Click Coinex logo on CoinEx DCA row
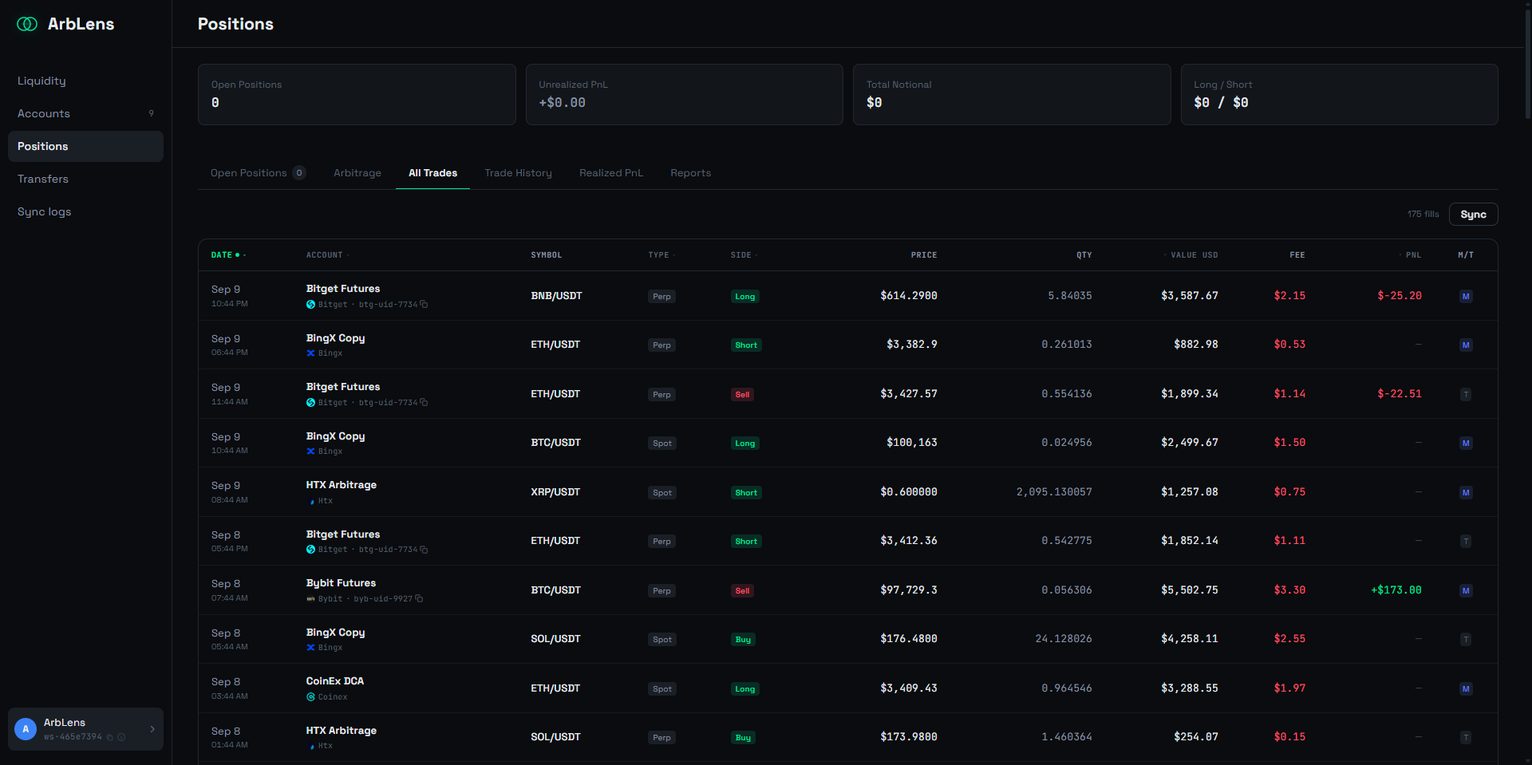 [310, 696]
